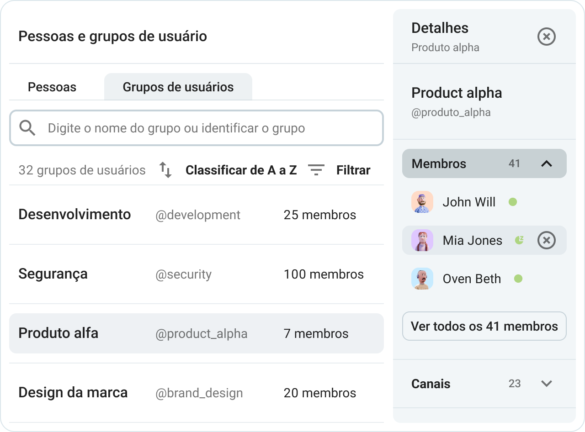Click the search magnifier icon
The width and height of the screenshot is (585, 432).
[27, 128]
